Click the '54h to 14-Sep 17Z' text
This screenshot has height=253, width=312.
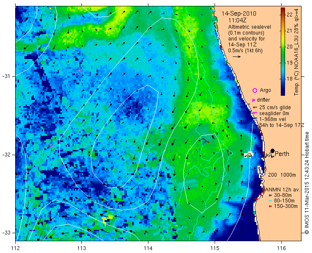(x=282, y=125)
